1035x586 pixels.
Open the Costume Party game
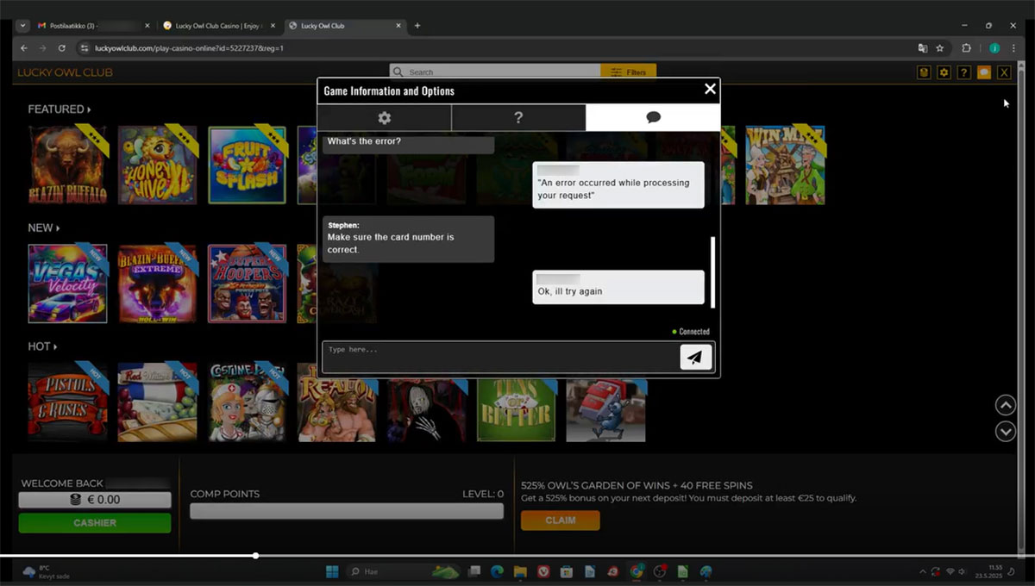[248, 402]
